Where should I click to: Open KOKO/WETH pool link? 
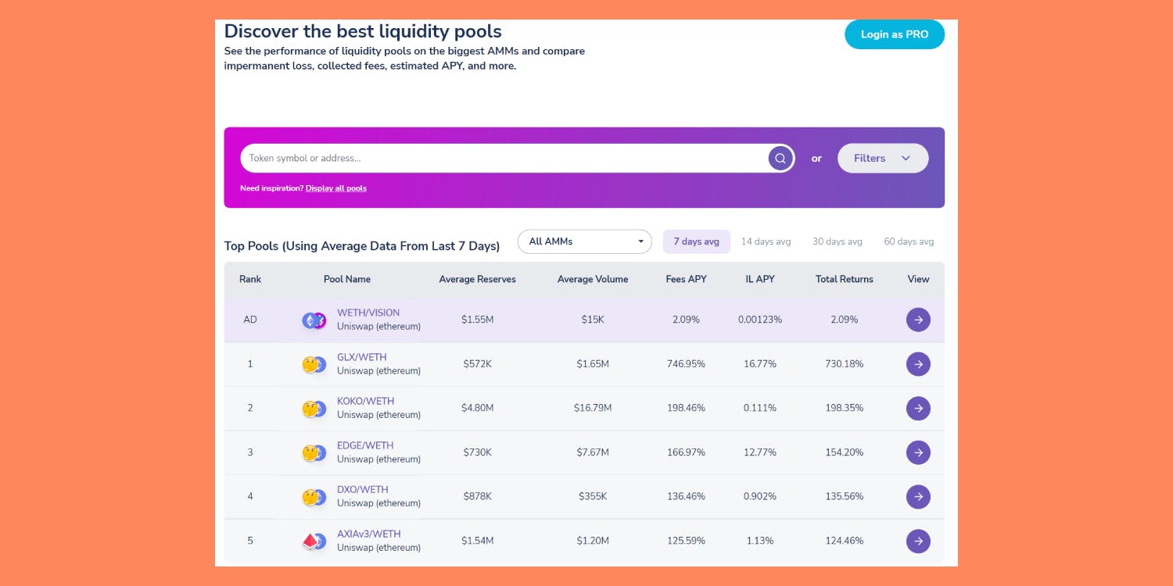[x=366, y=401]
